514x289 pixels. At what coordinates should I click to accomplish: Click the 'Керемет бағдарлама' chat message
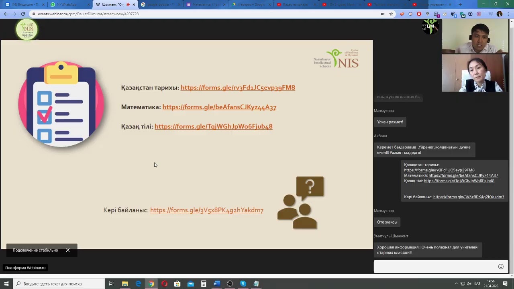point(424,150)
